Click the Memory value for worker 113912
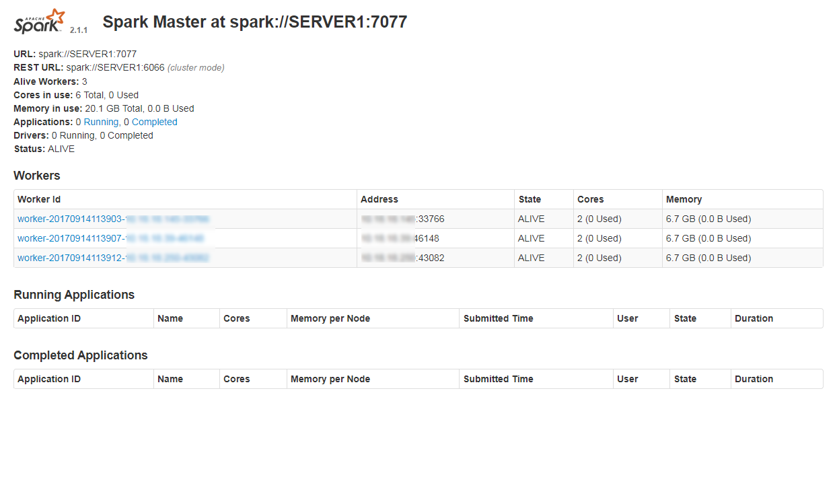The width and height of the screenshot is (837, 500). click(708, 258)
